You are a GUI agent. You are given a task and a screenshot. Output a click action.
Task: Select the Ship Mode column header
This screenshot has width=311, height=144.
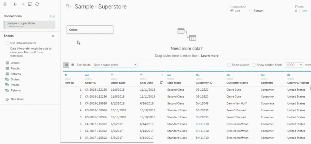point(174,83)
